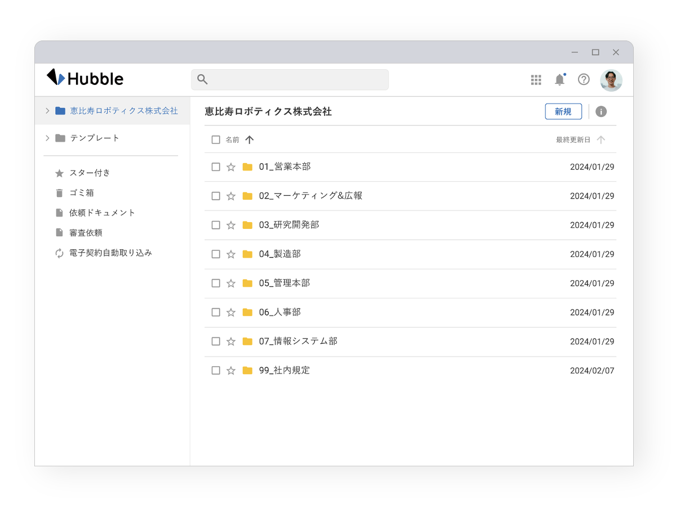Open the profile avatar
Viewport: 685px width, 513px height.
[x=611, y=80]
